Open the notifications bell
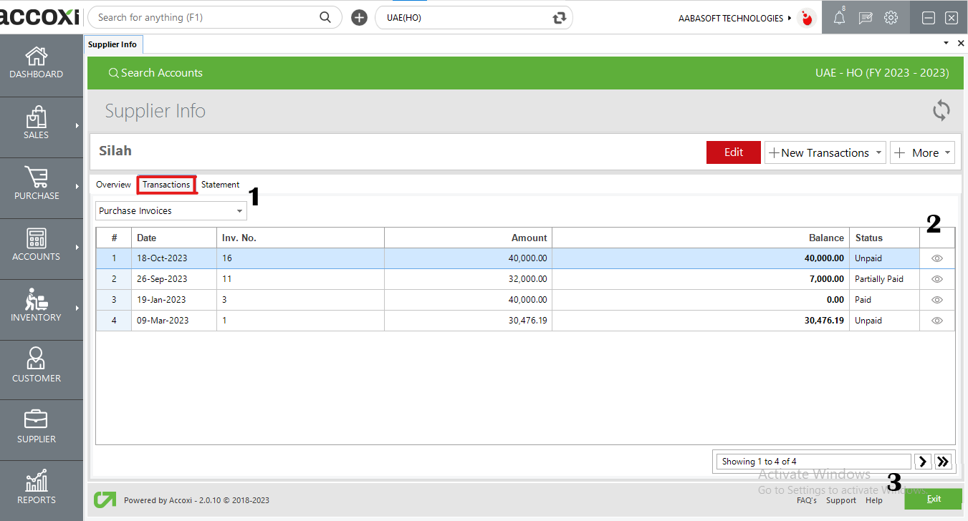968x521 pixels. click(839, 17)
